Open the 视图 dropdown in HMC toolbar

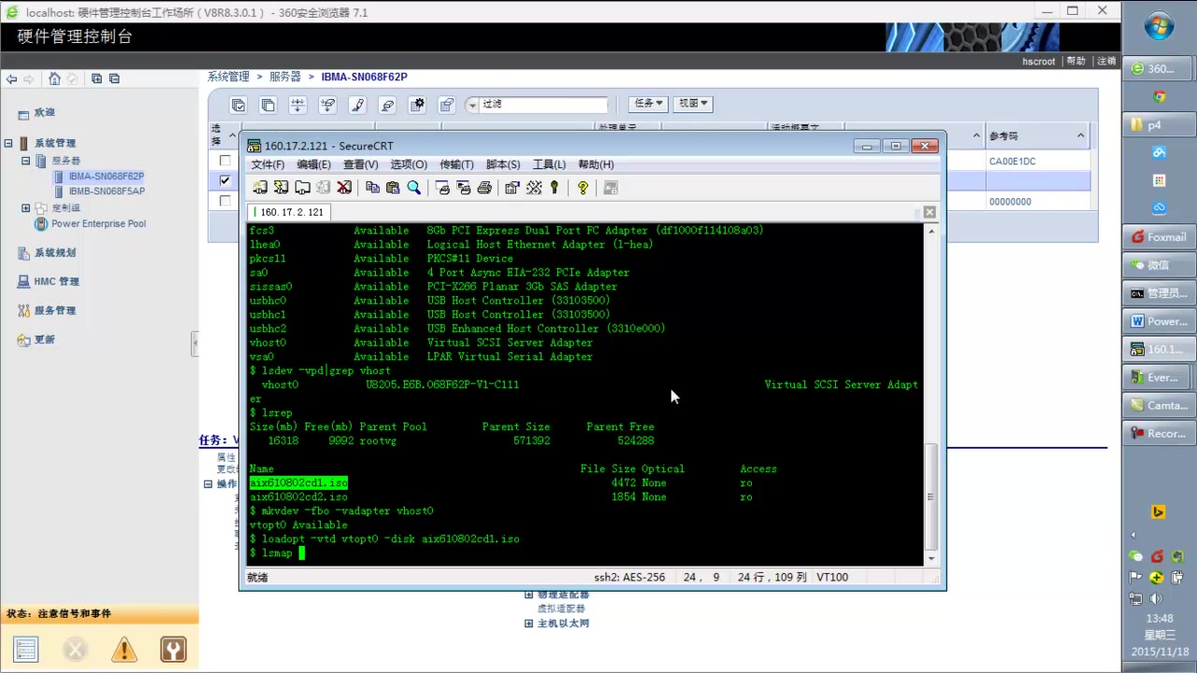(x=693, y=104)
